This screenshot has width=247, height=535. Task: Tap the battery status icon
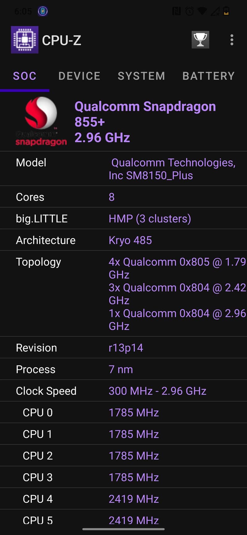coord(226,11)
